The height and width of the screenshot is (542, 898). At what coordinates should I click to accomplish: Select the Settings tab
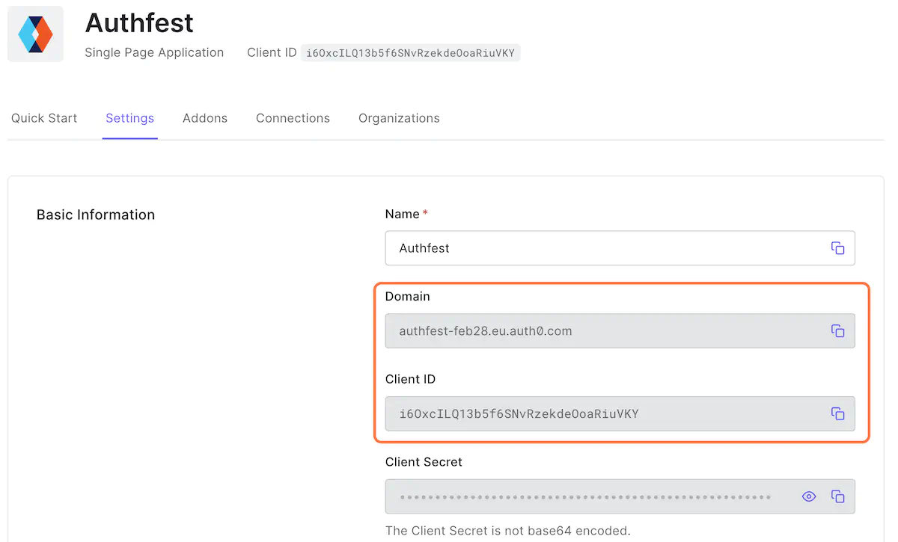130,118
